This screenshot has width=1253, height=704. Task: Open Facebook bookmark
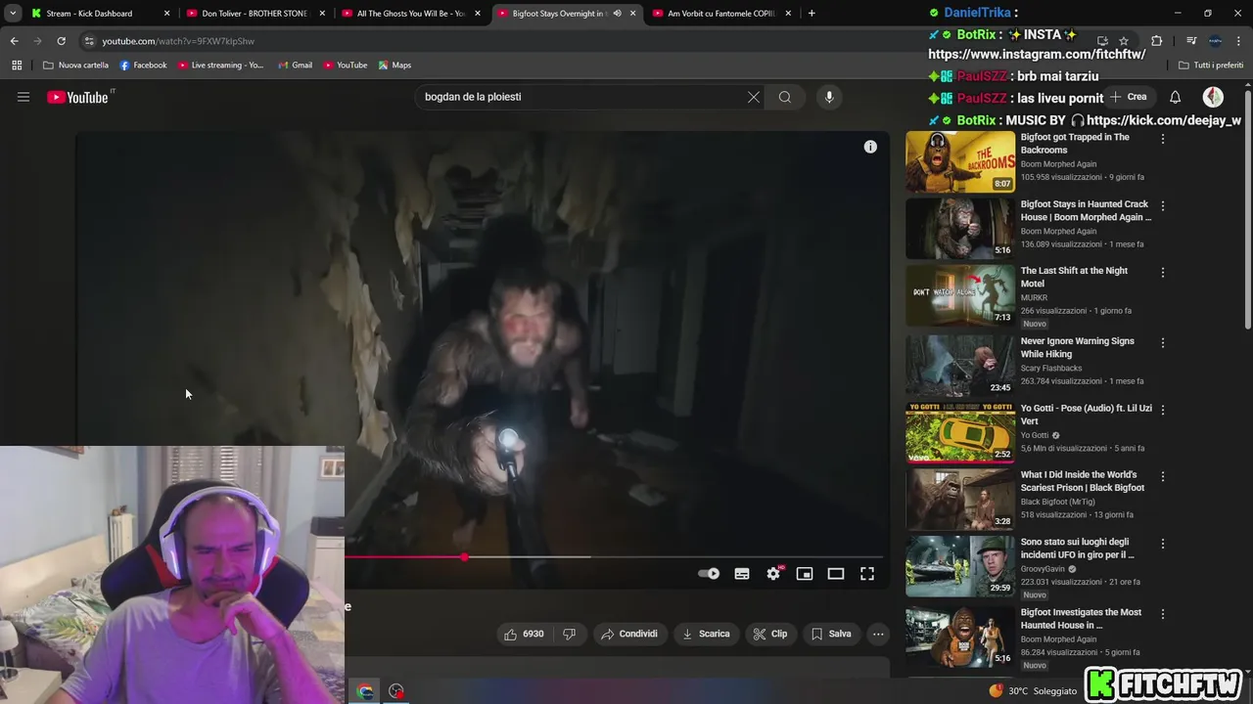click(143, 66)
